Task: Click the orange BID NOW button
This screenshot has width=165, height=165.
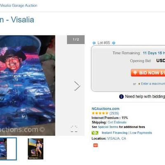Action: [148, 73]
